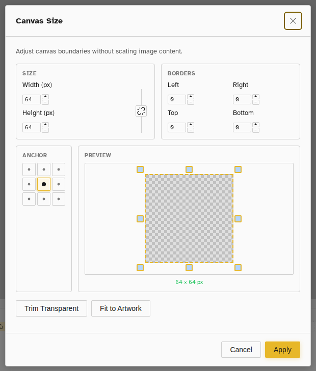The height and width of the screenshot is (371, 316).
Task: Click the Right border input field
Action: click(x=242, y=99)
